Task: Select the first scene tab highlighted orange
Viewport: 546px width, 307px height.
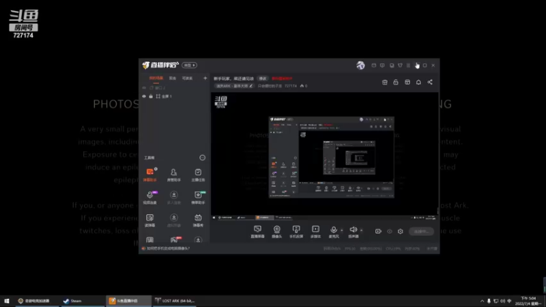Action: click(156, 78)
